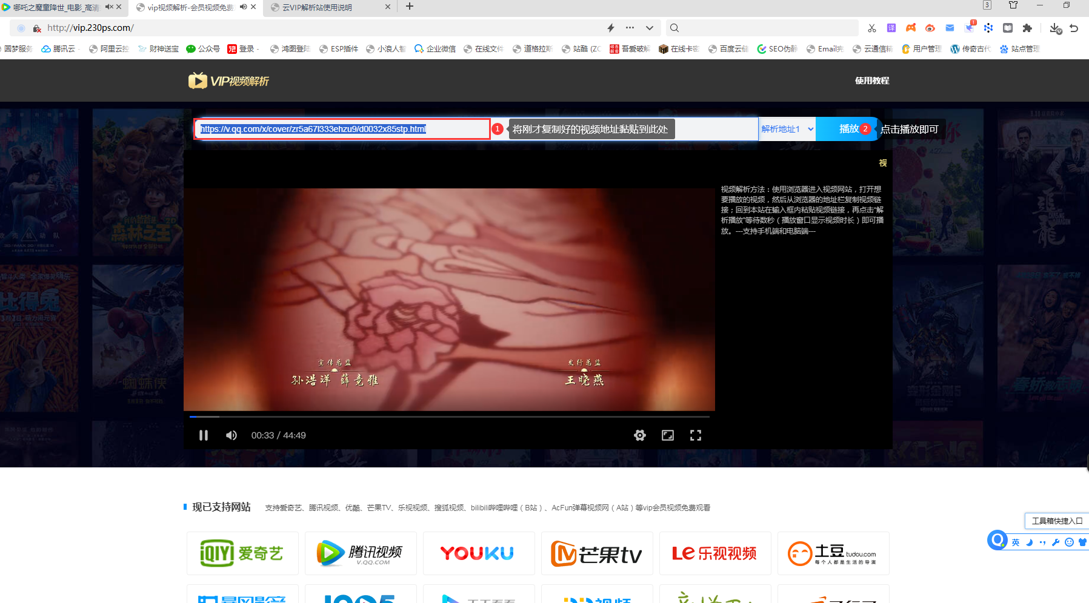
Task: Click the scissors screenshot tool icon
Action: [872, 28]
